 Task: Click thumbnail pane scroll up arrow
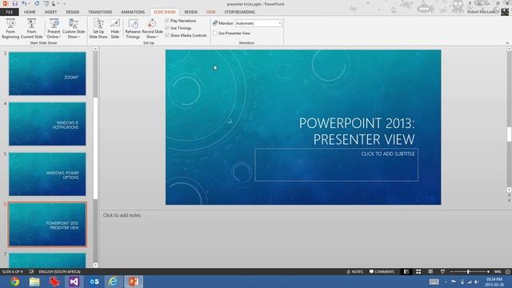[95, 49]
